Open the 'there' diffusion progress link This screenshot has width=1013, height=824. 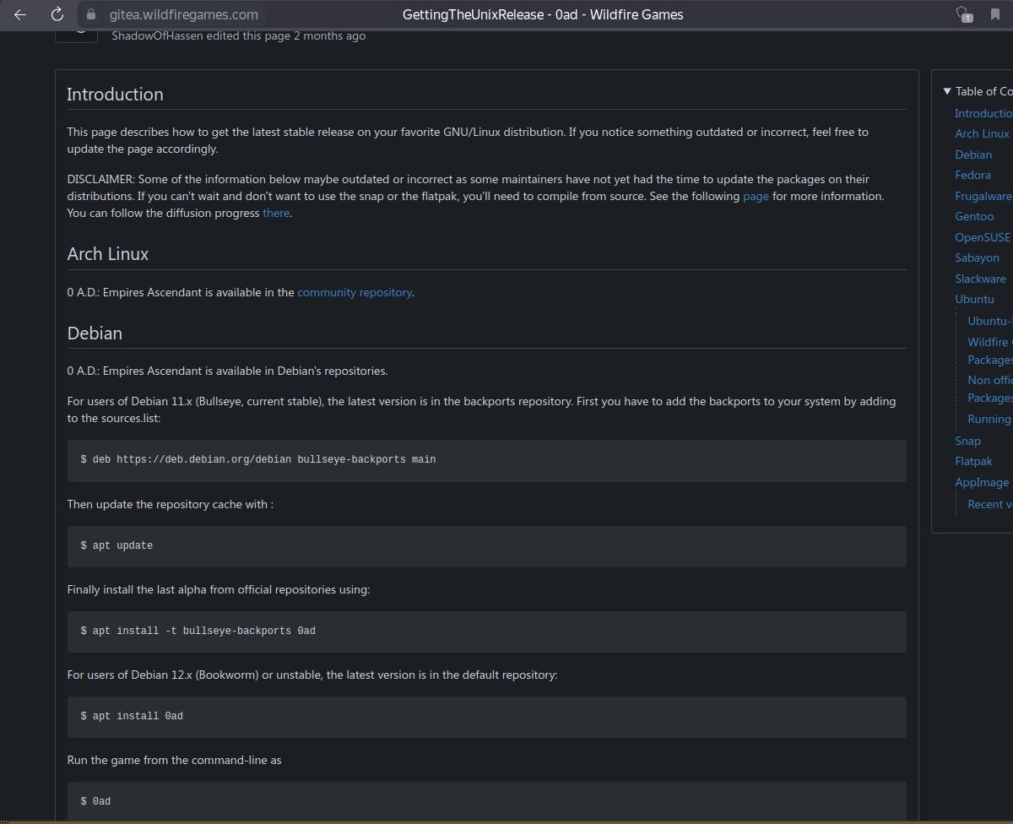276,213
